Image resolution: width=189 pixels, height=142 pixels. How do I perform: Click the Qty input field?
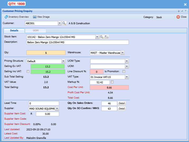(46, 53)
